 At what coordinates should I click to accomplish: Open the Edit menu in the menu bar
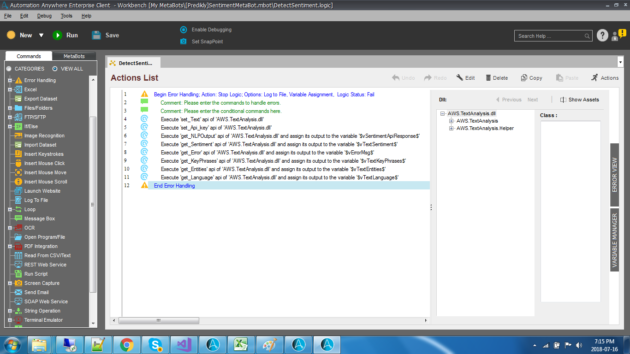24,16
